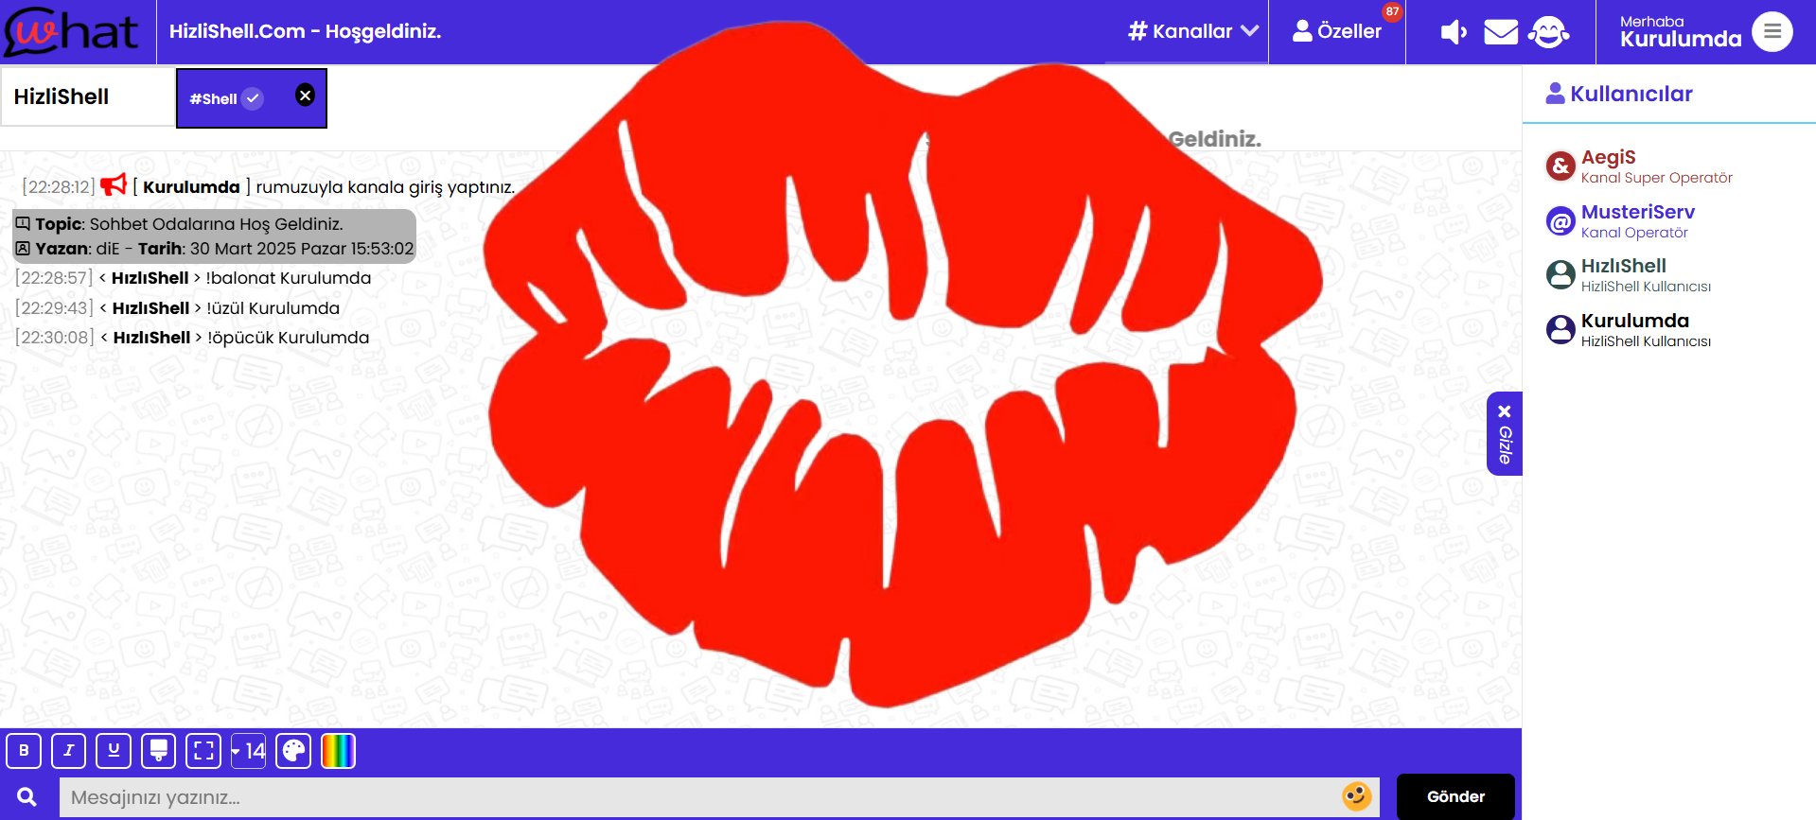
Task: Click the !öpücük Kurulumda message
Action: (289, 338)
